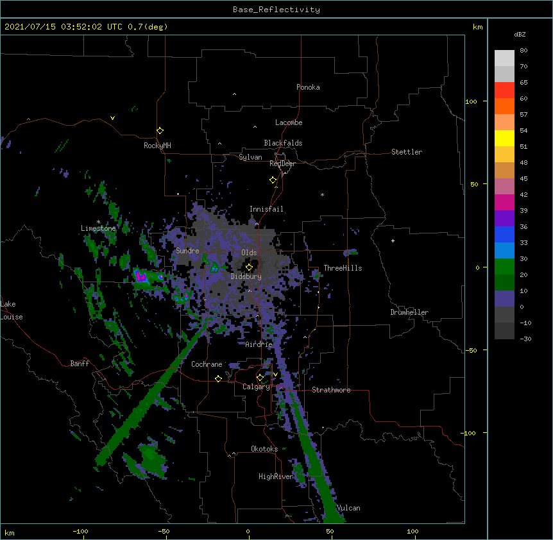Pick the red 60–65 dBZ legend swatch
This screenshot has width=553, height=540.
click(x=504, y=90)
